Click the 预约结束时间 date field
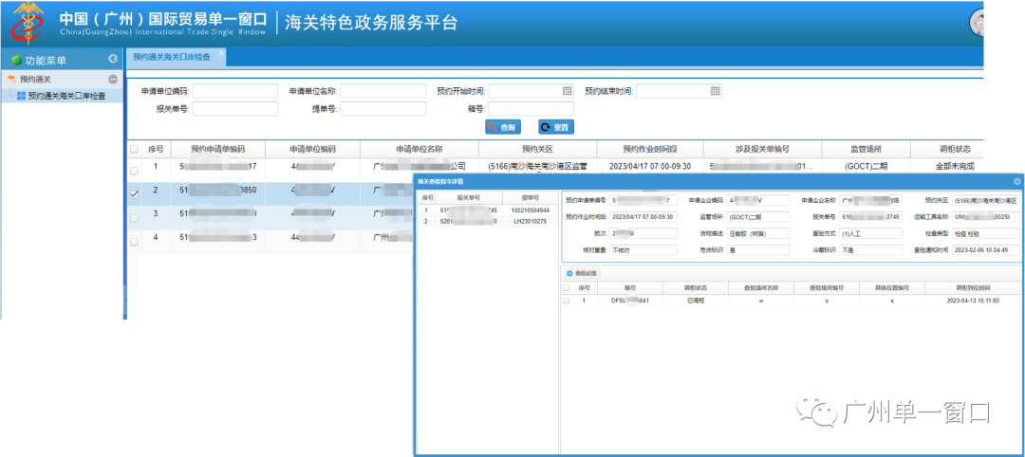Image resolution: width=1025 pixels, height=457 pixels. pos(679,91)
